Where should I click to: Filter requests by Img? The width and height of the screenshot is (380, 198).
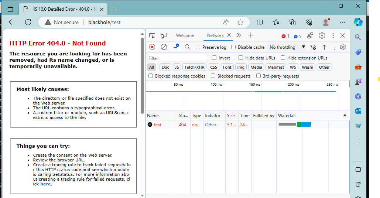click(x=241, y=67)
